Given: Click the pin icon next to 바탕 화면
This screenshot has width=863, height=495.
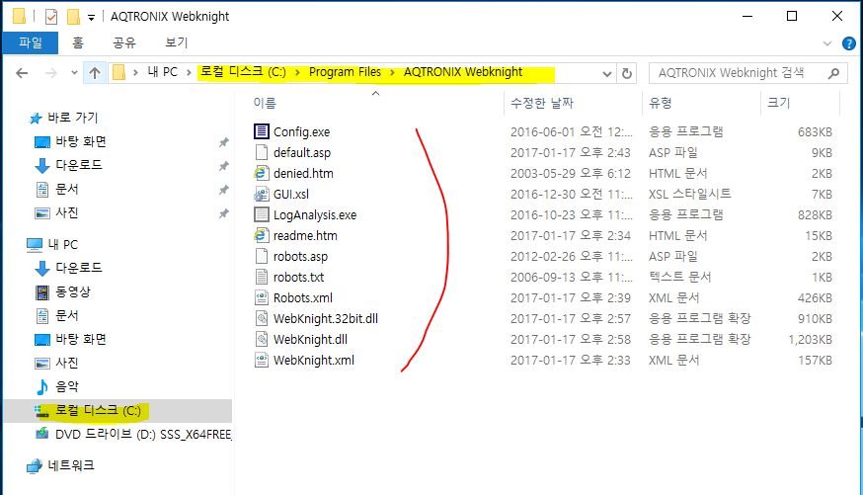Looking at the screenshot, I should 223,142.
